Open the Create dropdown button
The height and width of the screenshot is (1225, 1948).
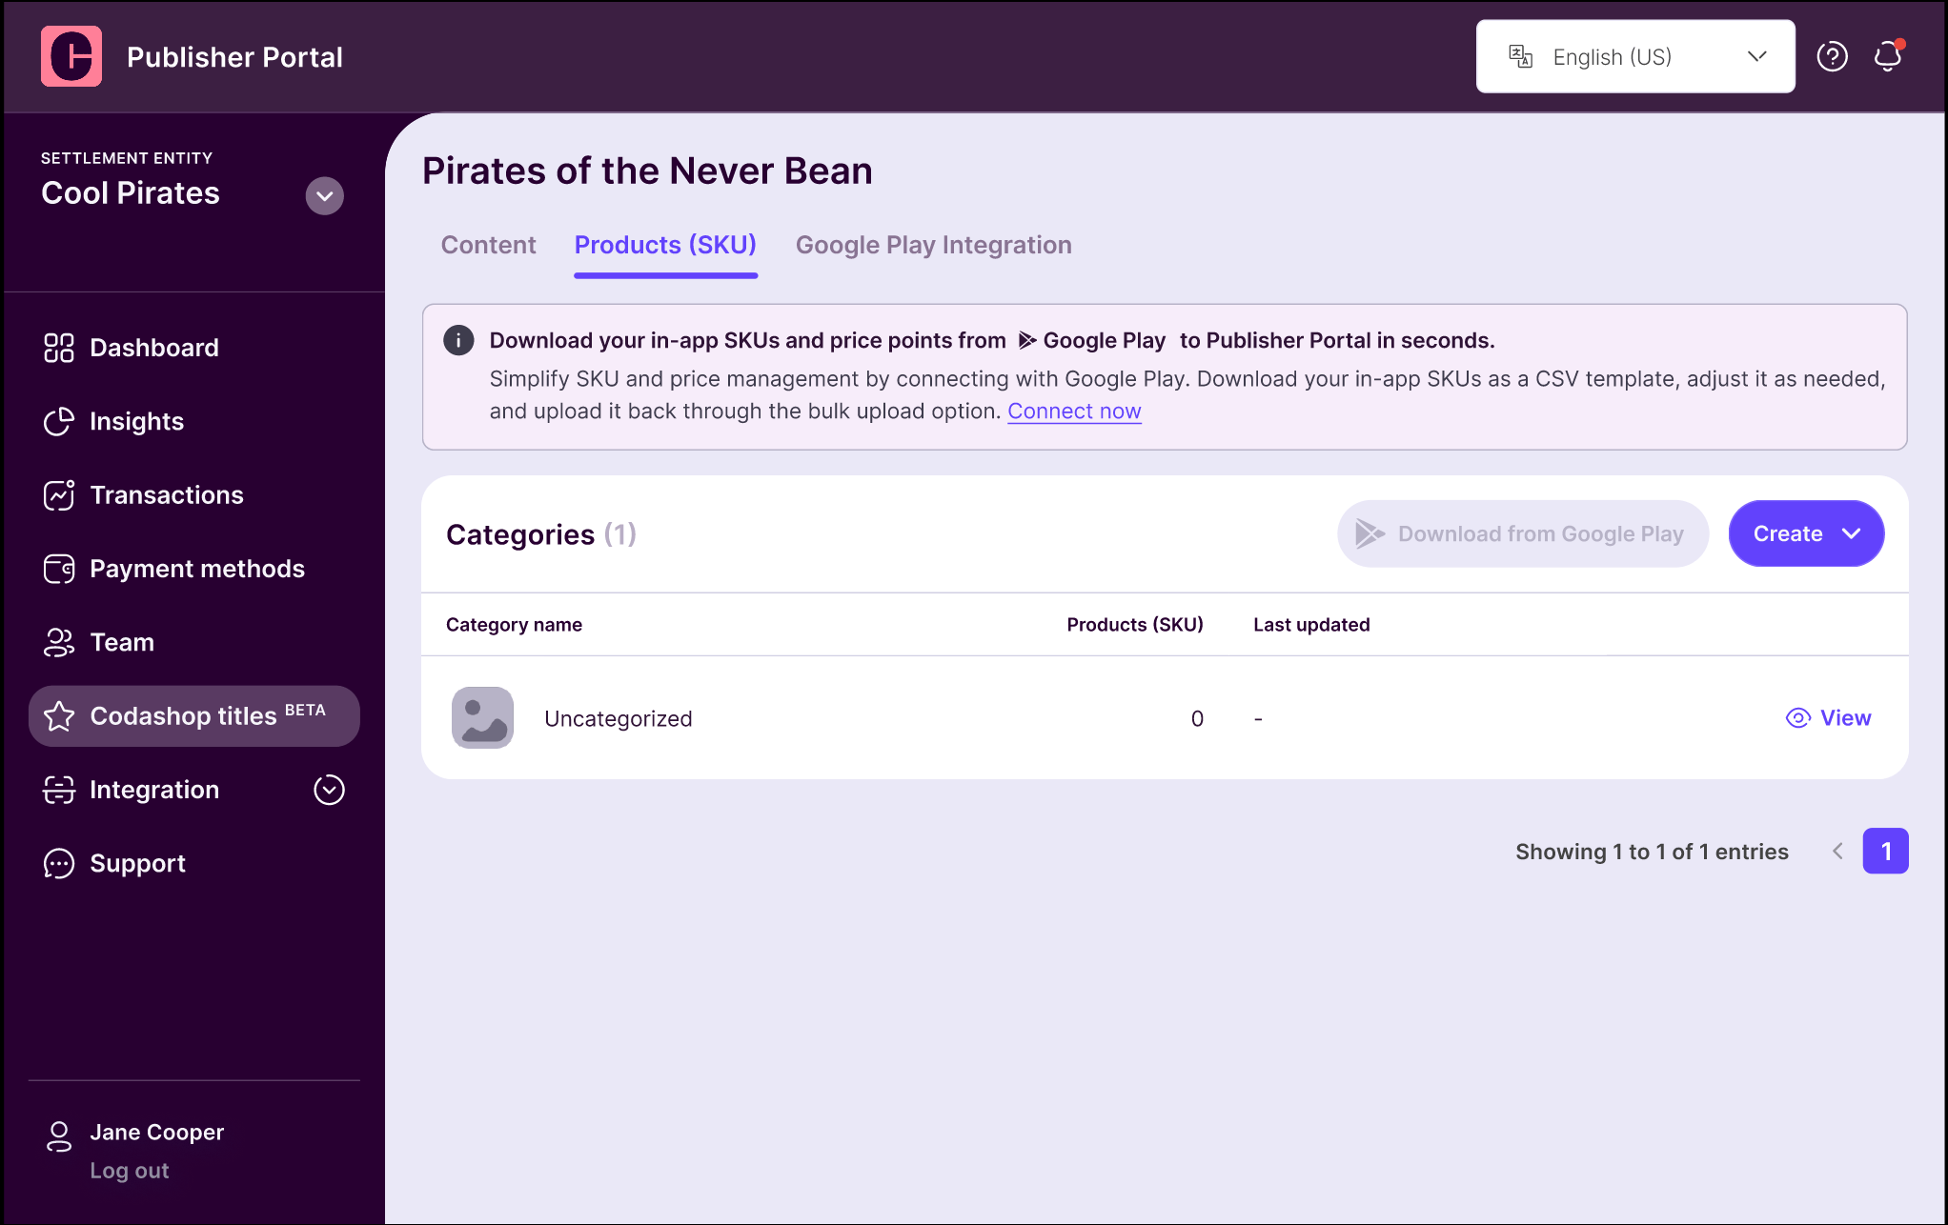tap(1806, 533)
